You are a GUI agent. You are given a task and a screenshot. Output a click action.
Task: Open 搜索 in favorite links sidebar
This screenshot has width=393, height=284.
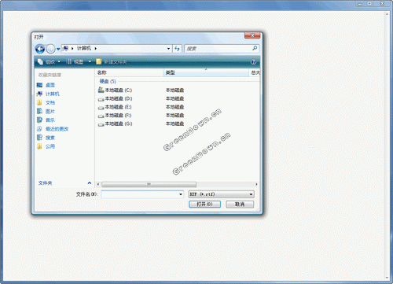coord(46,138)
